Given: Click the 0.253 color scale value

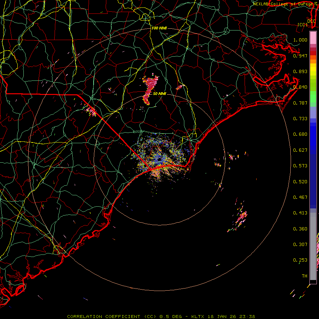Looking at the screenshot, I should coord(300,260).
